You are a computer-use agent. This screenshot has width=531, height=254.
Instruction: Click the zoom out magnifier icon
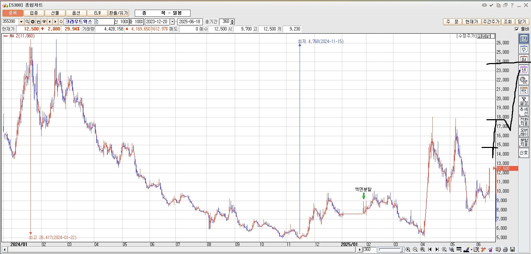[x=415, y=249]
